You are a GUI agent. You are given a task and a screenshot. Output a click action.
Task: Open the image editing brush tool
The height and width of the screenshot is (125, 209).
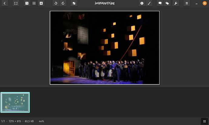[x=149, y=3]
